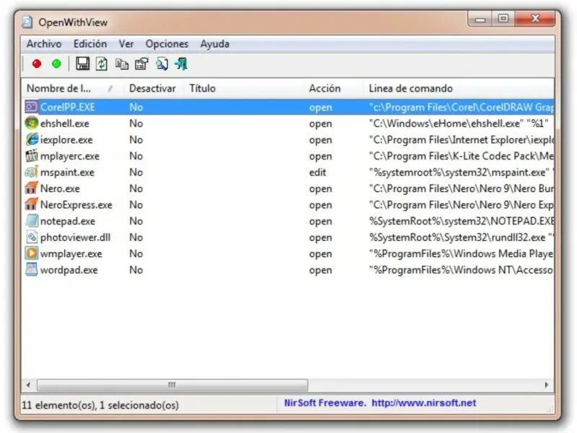Open the Edición menu
Image resolution: width=577 pixels, height=433 pixels.
pyautogui.click(x=90, y=44)
